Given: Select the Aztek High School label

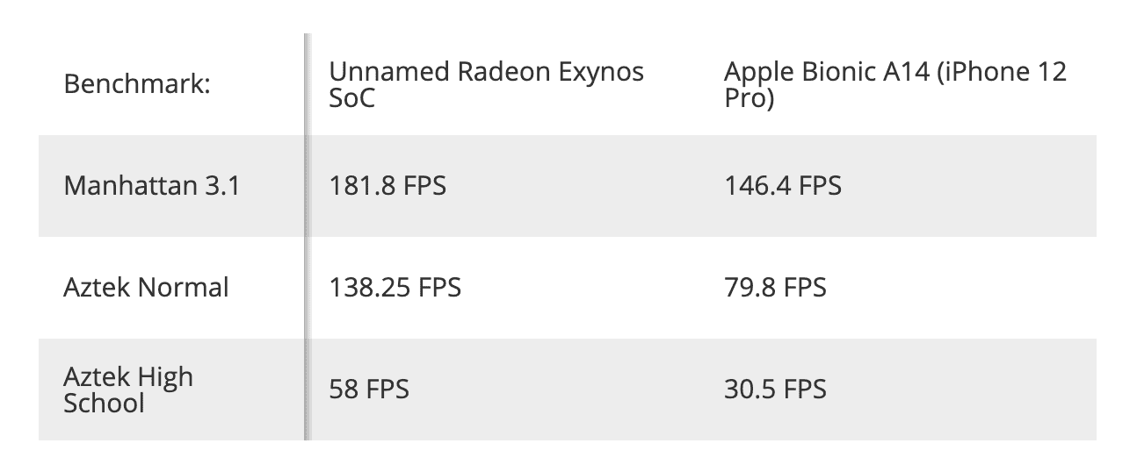Looking at the screenshot, I should click(128, 390).
